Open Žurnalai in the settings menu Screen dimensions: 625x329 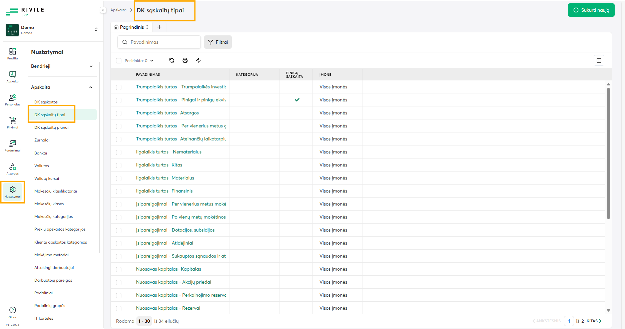click(x=42, y=140)
